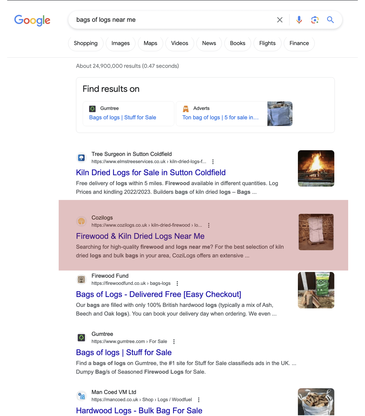Click the Adverts site icon

click(x=186, y=109)
